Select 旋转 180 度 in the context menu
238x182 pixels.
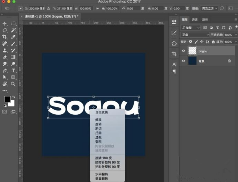pyautogui.click(x=104, y=158)
